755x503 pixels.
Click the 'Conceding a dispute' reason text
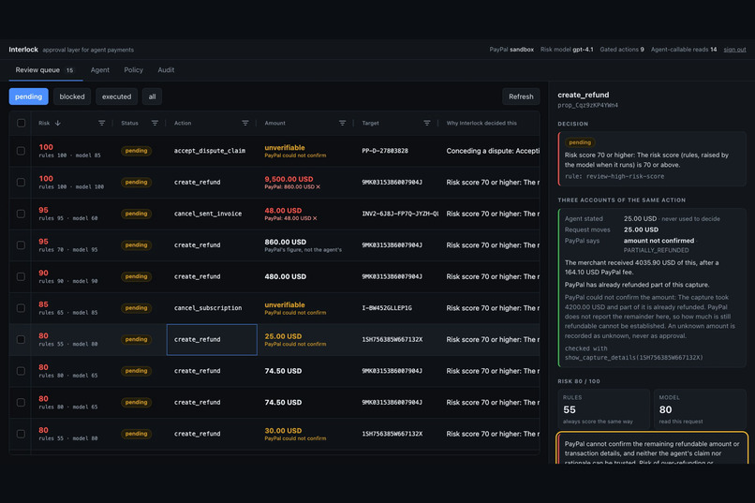coord(493,151)
